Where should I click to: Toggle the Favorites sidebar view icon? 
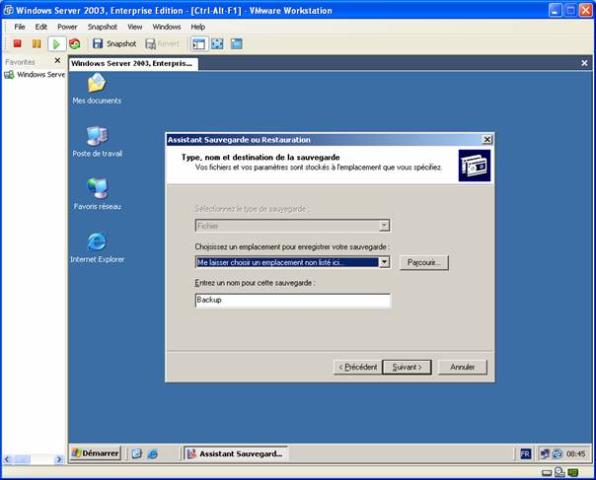[198, 44]
